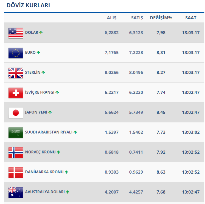Screen dimensions: 205x204
Task: Click the ALIŞ column header
Action: (112, 18)
